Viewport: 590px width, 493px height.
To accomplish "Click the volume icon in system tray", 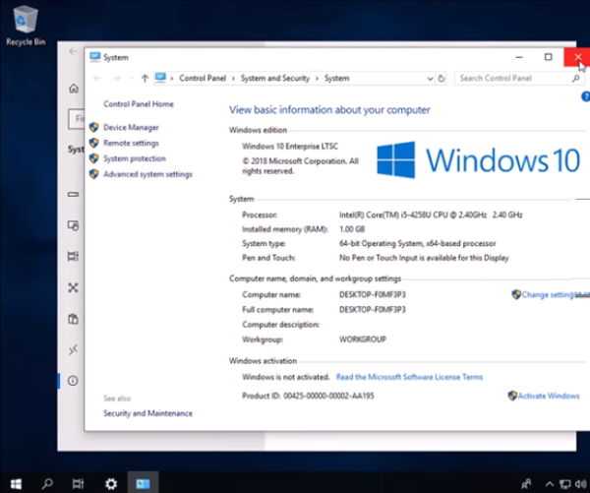I will click(x=581, y=484).
